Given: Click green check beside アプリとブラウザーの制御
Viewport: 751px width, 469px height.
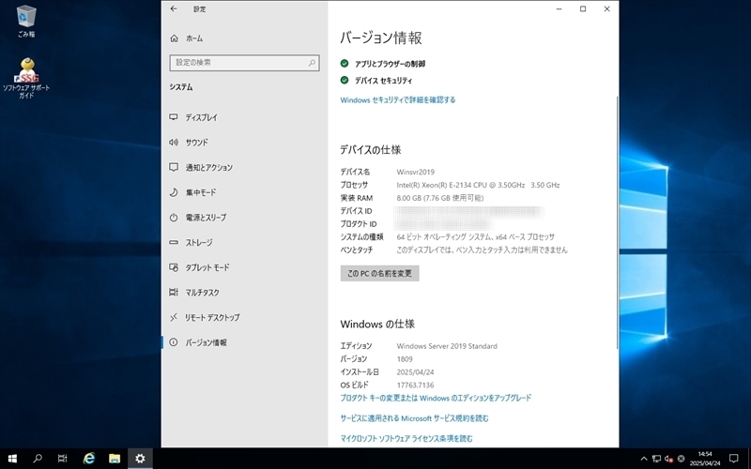Looking at the screenshot, I should coord(345,63).
